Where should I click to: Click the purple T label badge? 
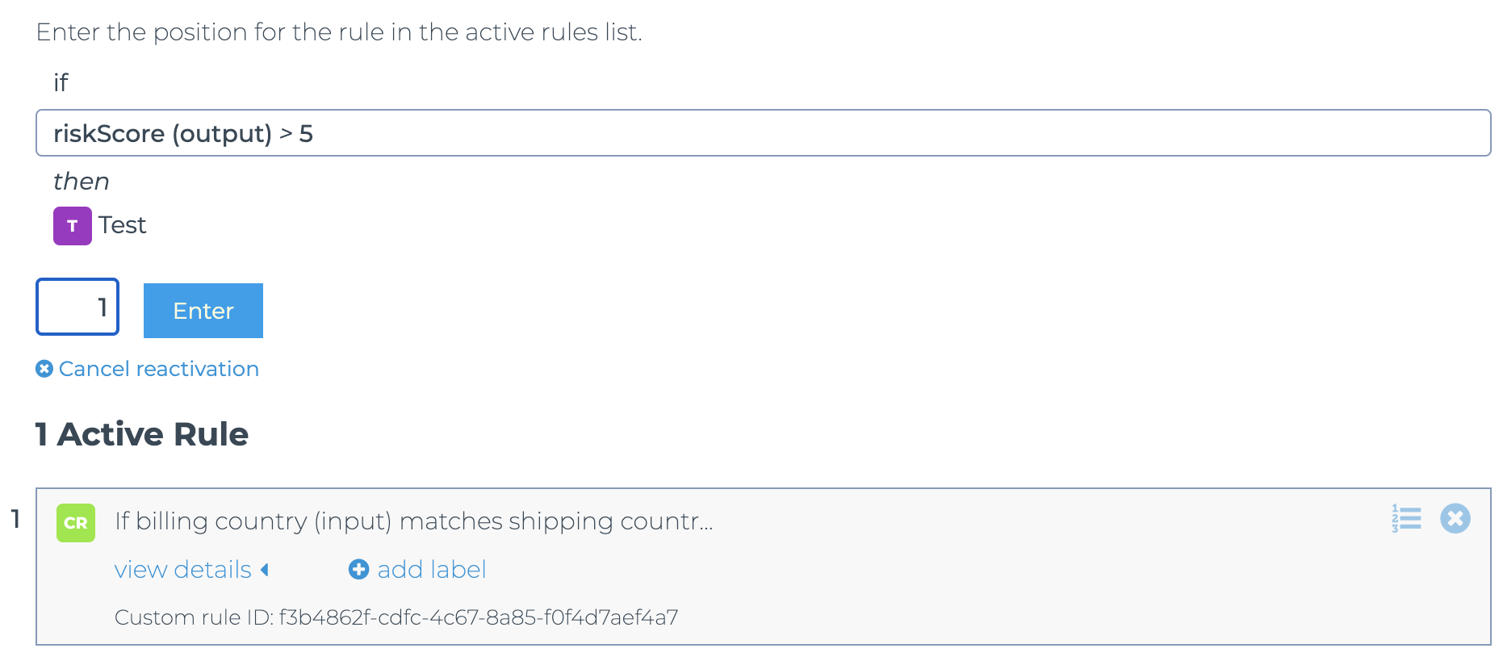[x=73, y=226]
